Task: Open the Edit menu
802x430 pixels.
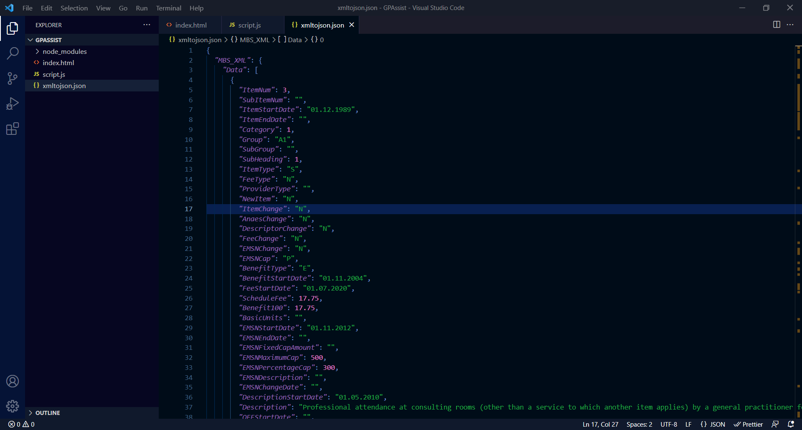Action: 46,8
